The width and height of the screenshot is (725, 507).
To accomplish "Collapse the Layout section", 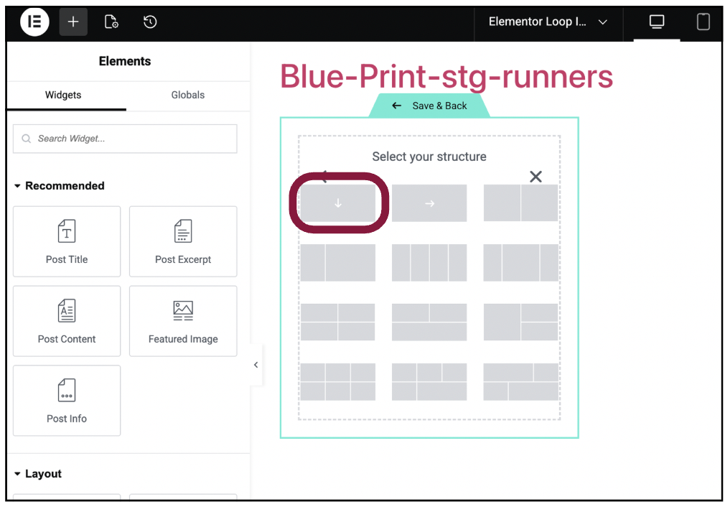I will click(x=18, y=474).
